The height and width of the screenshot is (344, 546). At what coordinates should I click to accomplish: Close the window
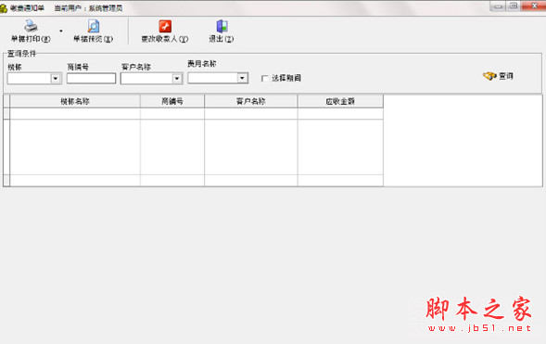pos(534,6)
